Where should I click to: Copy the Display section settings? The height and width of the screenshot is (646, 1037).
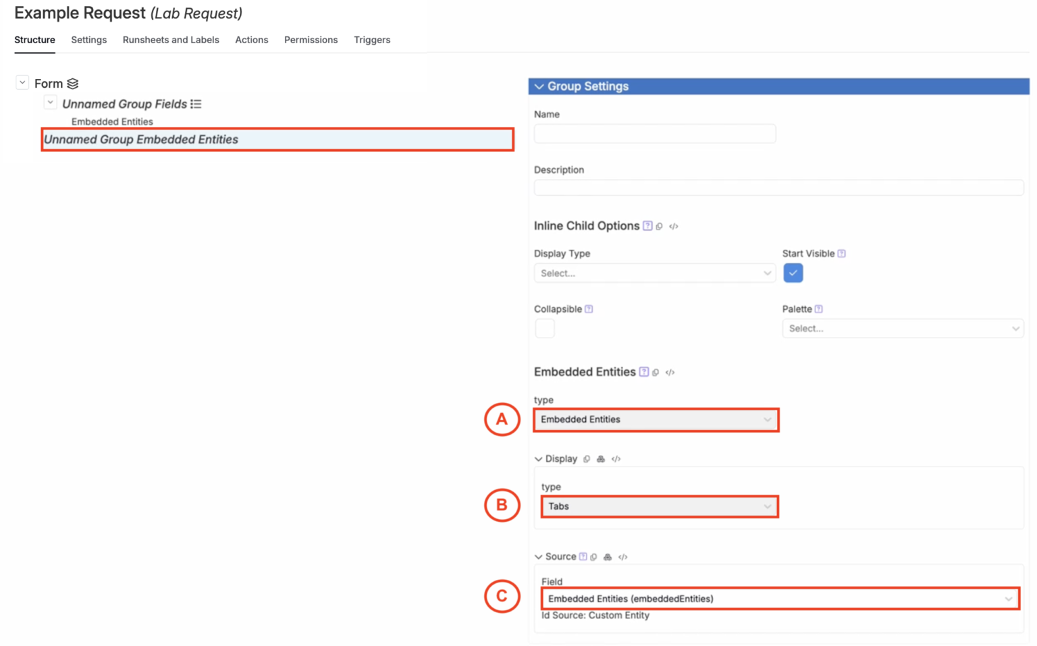587,459
